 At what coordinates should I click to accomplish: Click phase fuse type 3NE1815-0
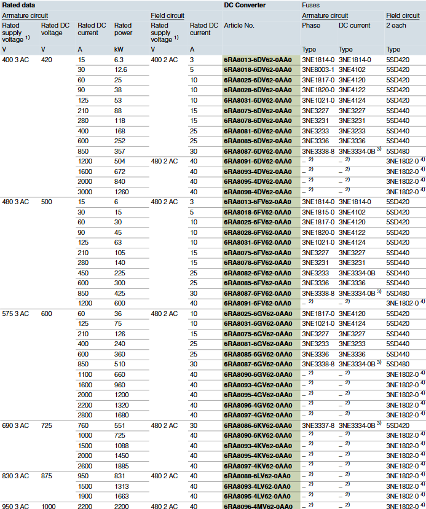[x=318, y=212]
